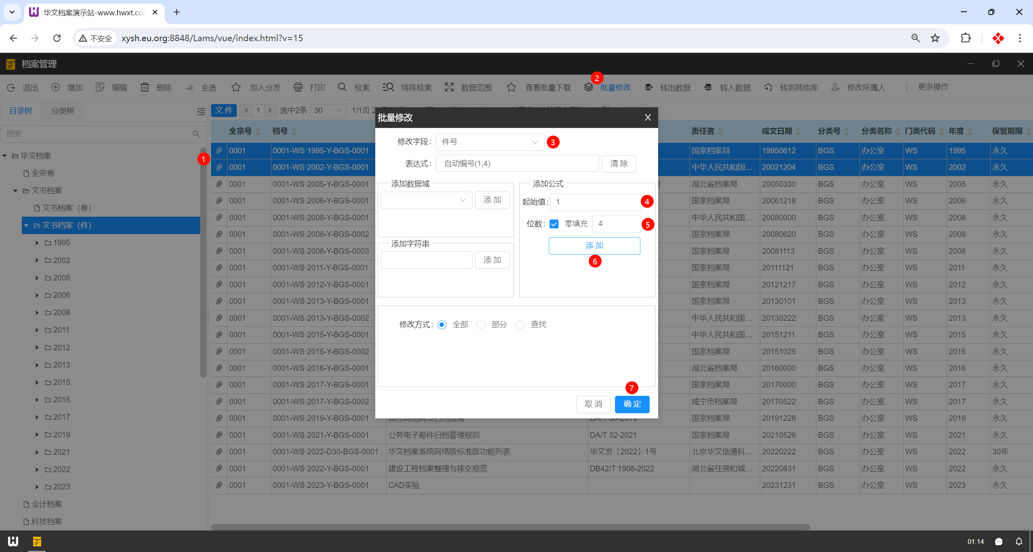Image resolution: width=1033 pixels, height=552 pixels.
Task: Click the 打印 printer icon
Action: pos(298,87)
